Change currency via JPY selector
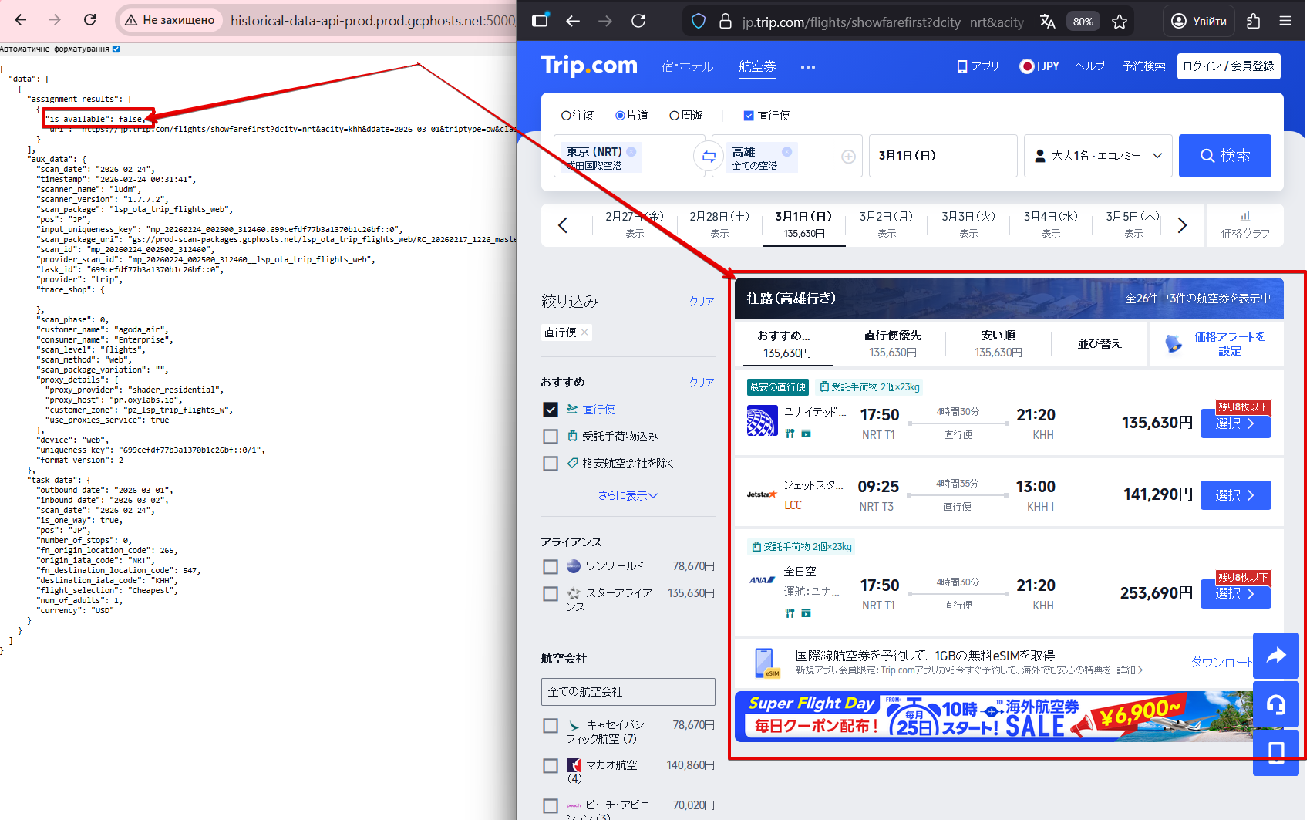The width and height of the screenshot is (1310, 820). pos(1039,66)
